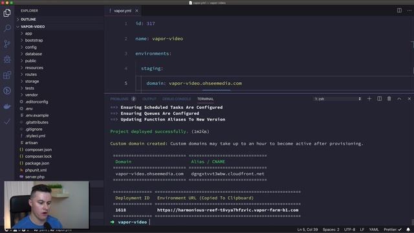Click the checkmark icon in activity bar
Viewport: 414px width, 233px height.
coord(7,122)
